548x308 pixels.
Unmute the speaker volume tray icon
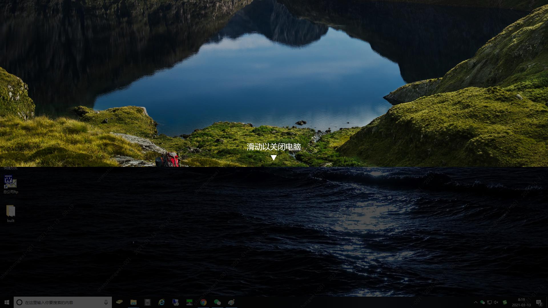496,302
